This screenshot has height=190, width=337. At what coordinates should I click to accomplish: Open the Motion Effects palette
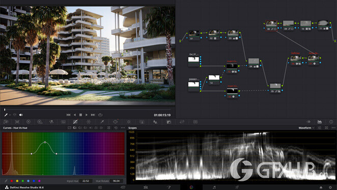tap(63, 122)
